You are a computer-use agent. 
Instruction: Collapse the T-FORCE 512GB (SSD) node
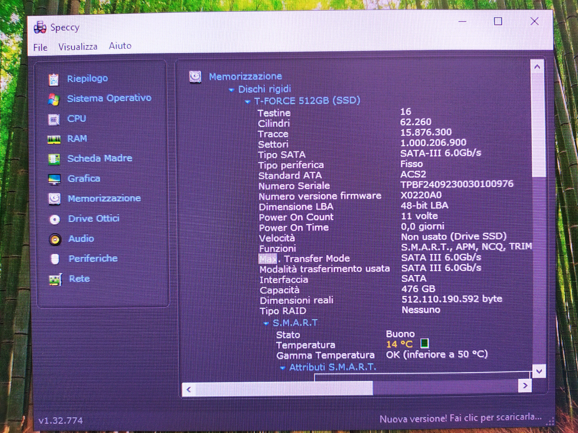coord(247,102)
